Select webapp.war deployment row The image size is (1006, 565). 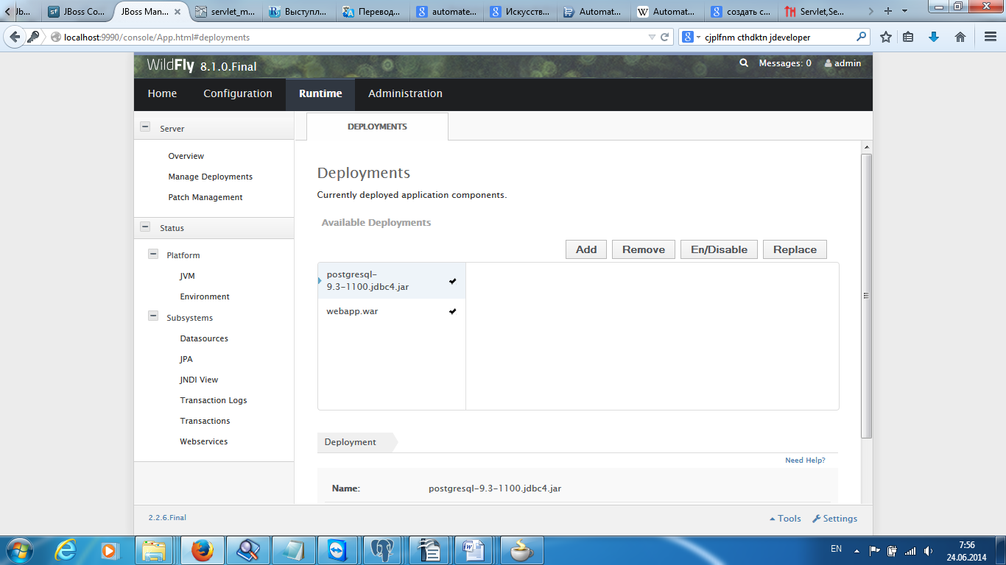coord(392,311)
